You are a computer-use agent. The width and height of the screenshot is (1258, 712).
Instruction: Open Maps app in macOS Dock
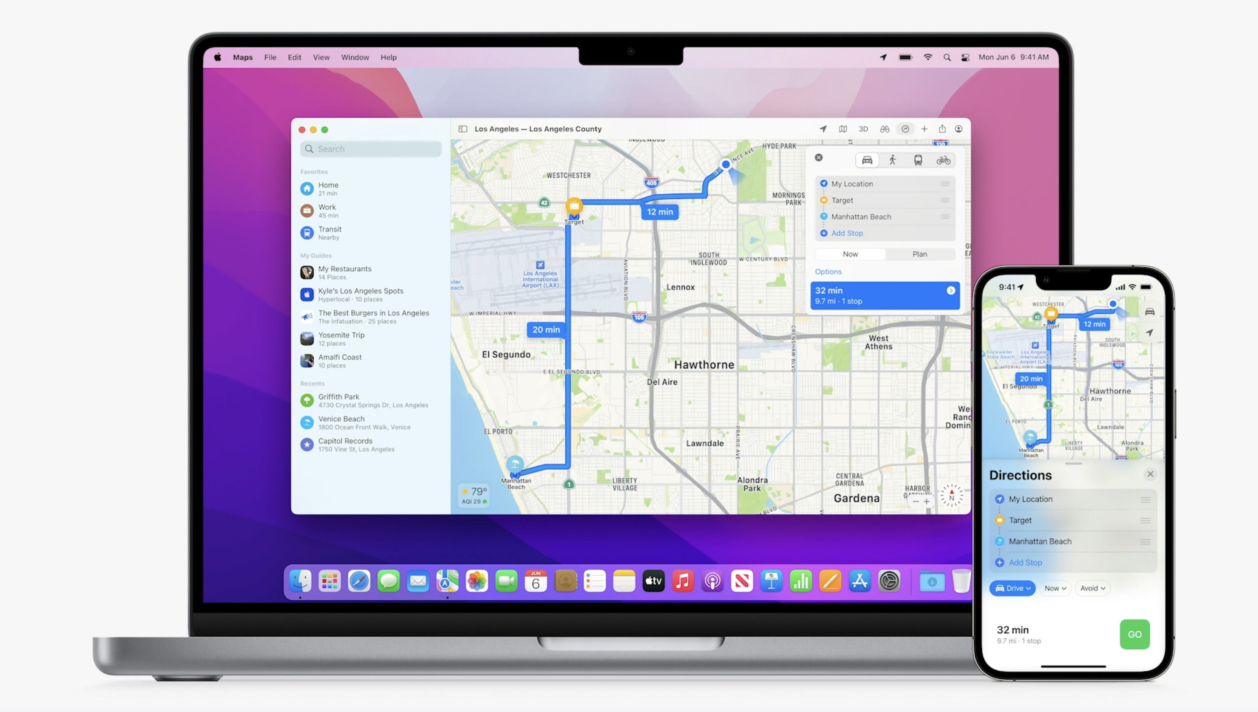pyautogui.click(x=447, y=581)
